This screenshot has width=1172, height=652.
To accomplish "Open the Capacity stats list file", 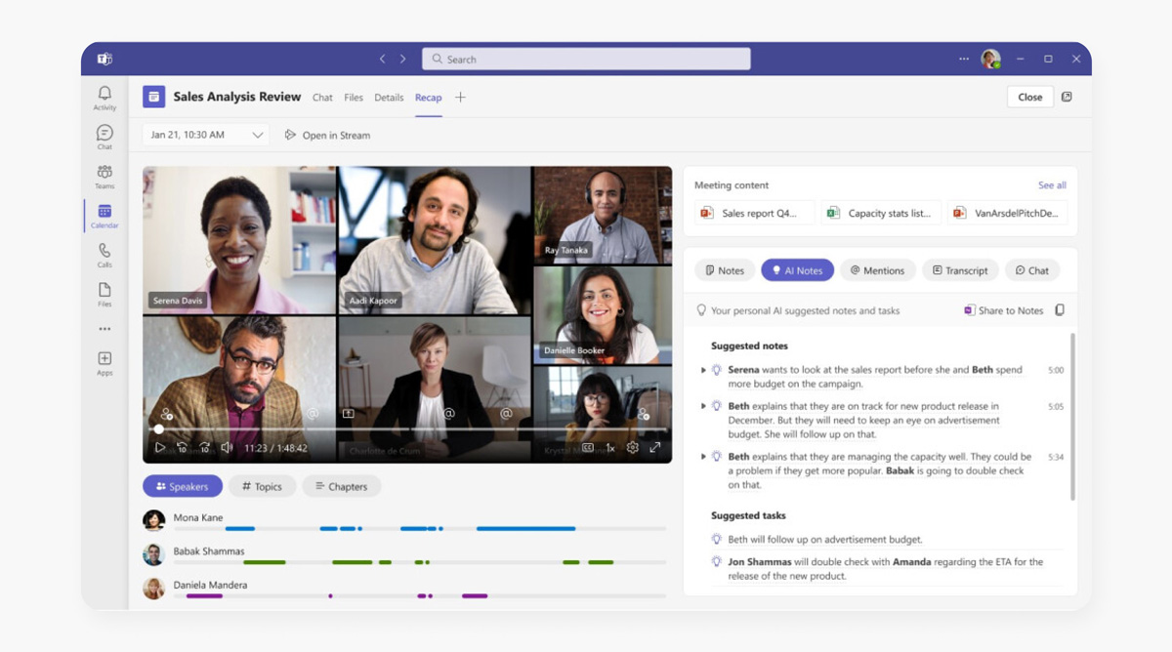I will [x=881, y=213].
